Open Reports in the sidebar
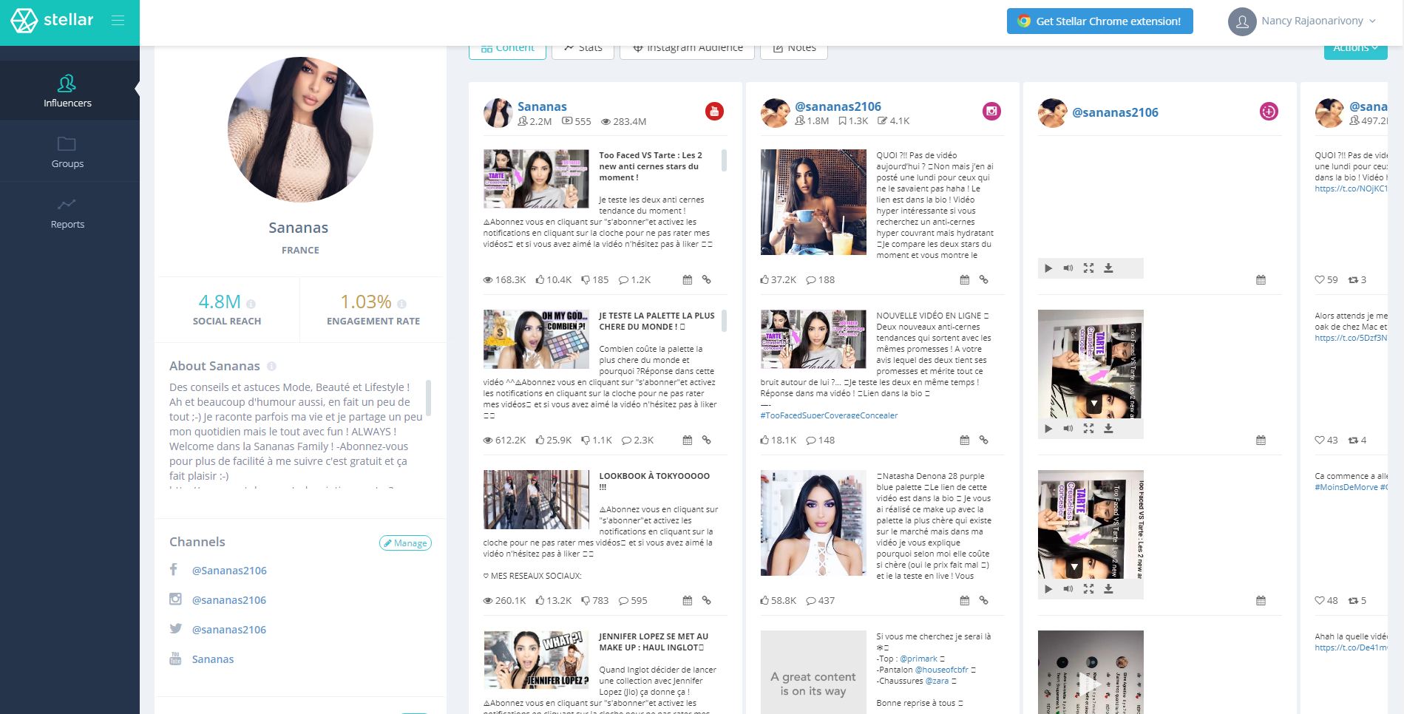This screenshot has width=1404, height=714. point(67,213)
